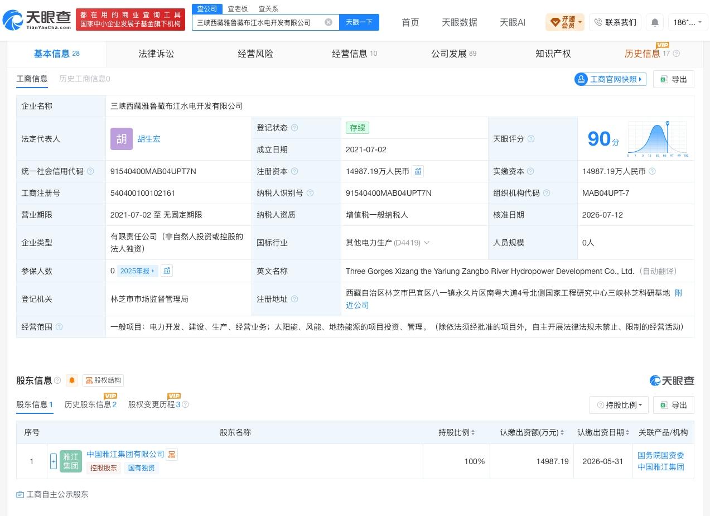The width and height of the screenshot is (710, 516).
Task: Select 查公司 search mode
Action: point(207,9)
